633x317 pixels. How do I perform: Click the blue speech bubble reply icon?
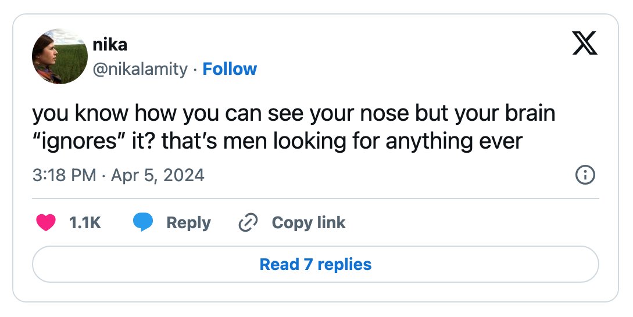pyautogui.click(x=143, y=222)
